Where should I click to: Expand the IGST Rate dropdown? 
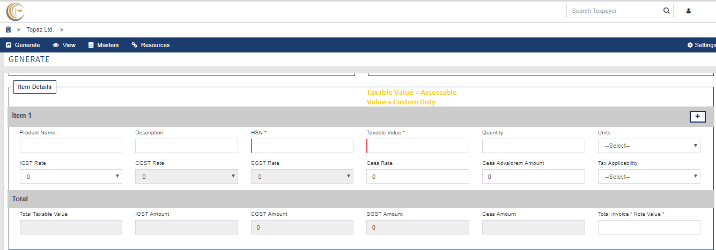[x=71, y=176]
